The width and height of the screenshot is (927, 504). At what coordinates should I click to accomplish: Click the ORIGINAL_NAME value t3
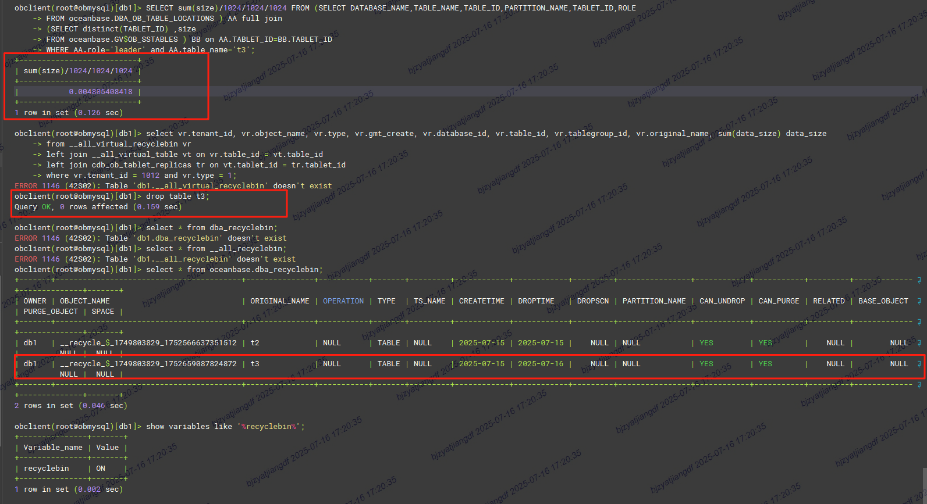point(255,364)
